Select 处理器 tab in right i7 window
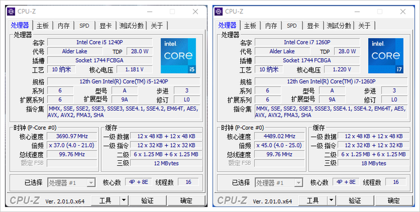 point(227,25)
